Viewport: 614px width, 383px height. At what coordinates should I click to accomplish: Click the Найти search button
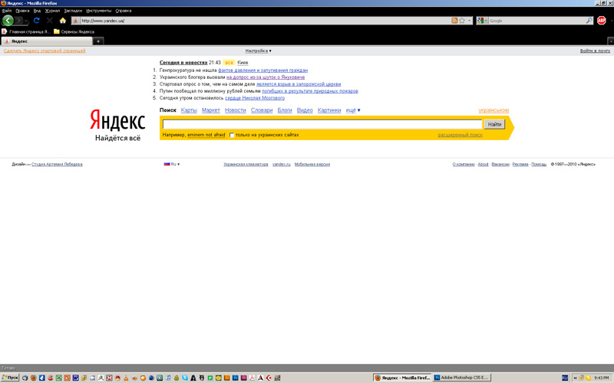pyautogui.click(x=494, y=124)
